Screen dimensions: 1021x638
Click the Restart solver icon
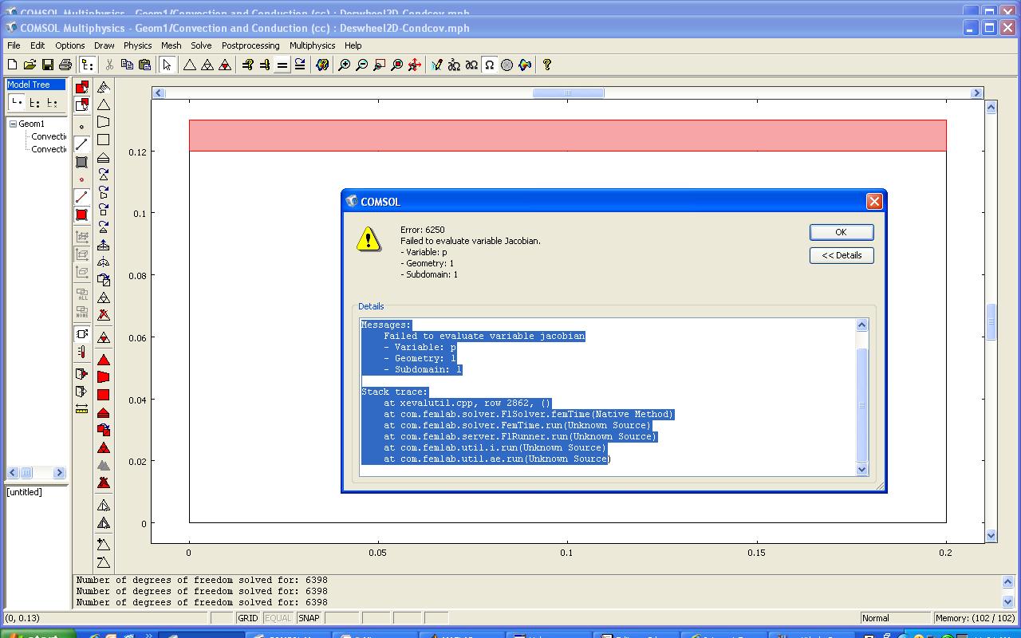(299, 65)
